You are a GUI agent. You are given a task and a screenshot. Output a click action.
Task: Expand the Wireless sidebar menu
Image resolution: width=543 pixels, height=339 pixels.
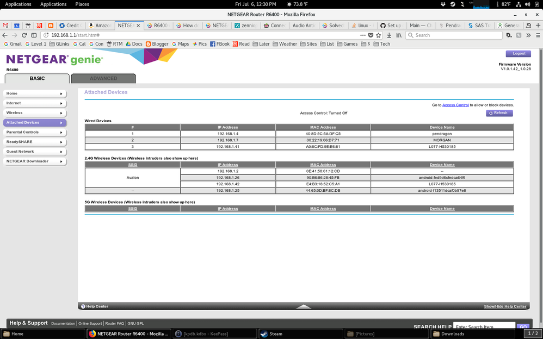(x=35, y=112)
